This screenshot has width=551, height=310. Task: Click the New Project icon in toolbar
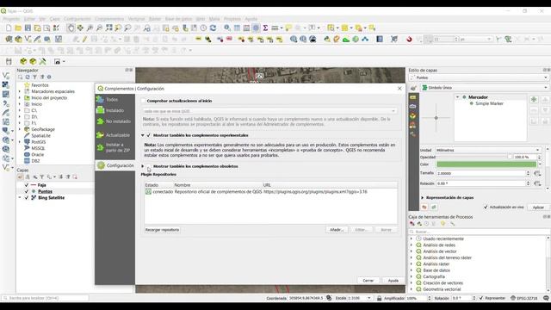pos(9,28)
